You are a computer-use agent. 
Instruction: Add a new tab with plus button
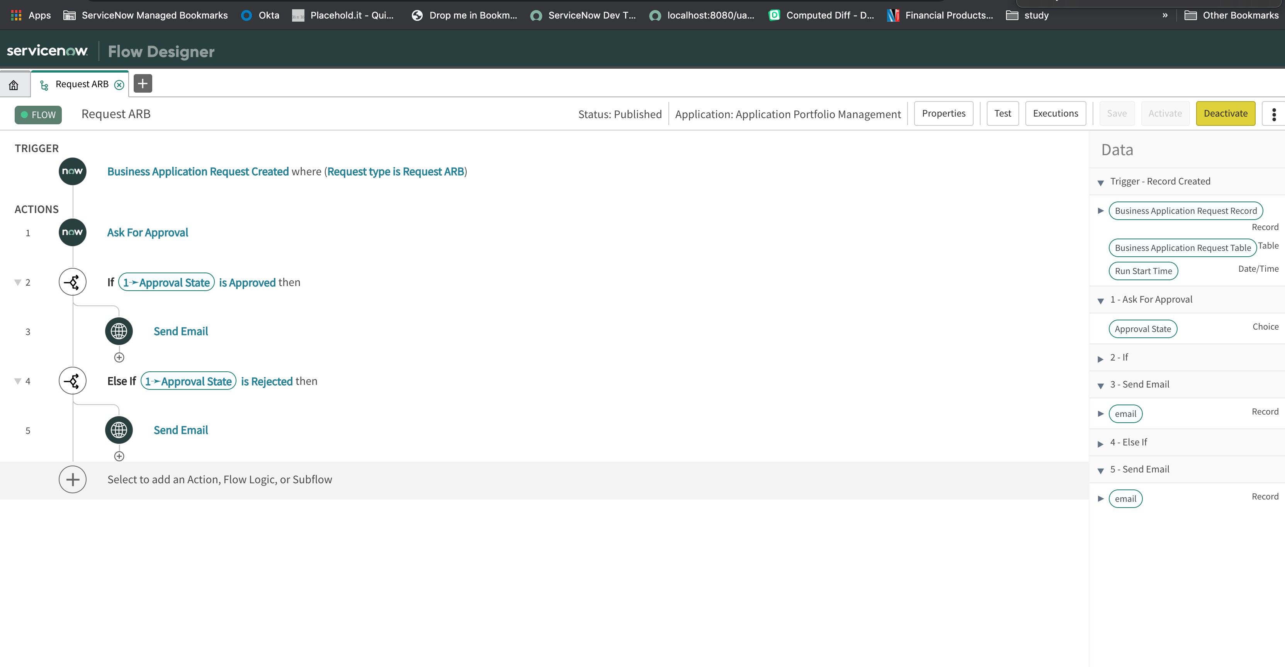click(143, 84)
